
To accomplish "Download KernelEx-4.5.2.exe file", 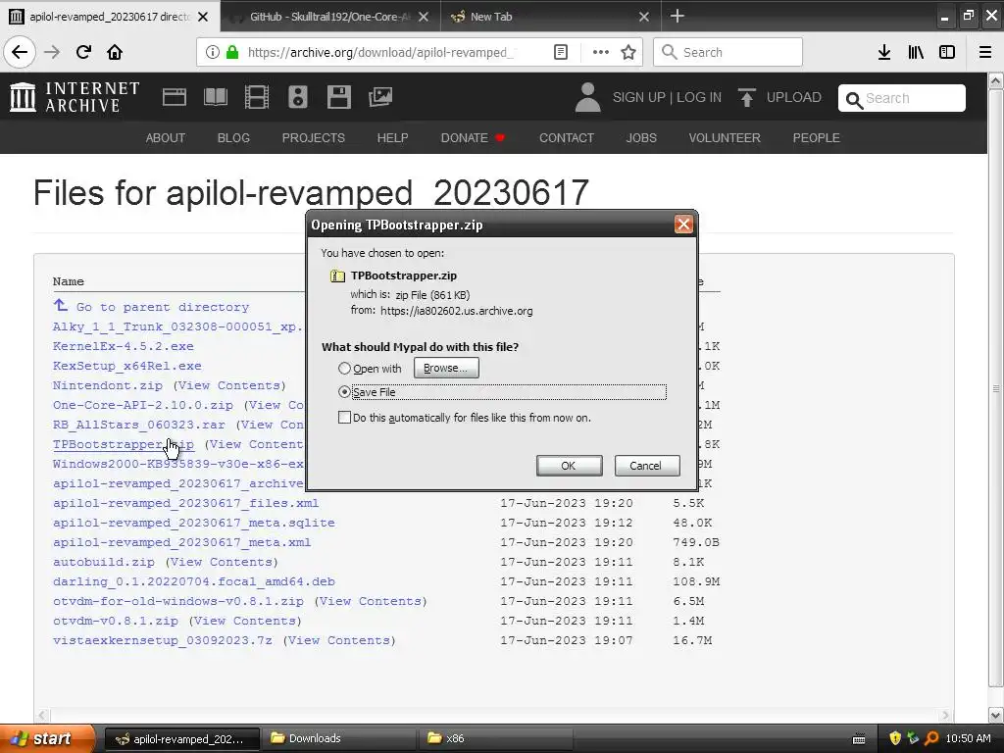I will (x=123, y=346).
